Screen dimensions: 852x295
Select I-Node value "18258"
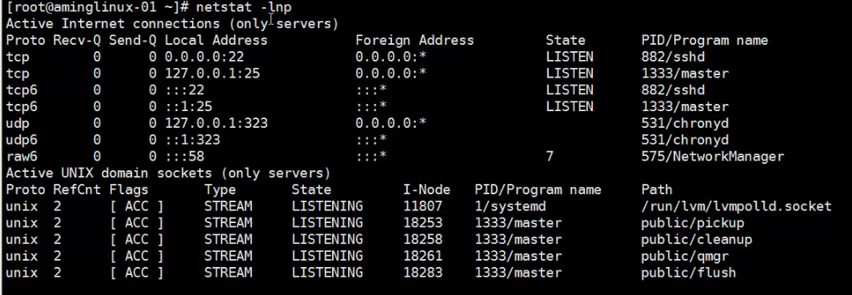(422, 240)
